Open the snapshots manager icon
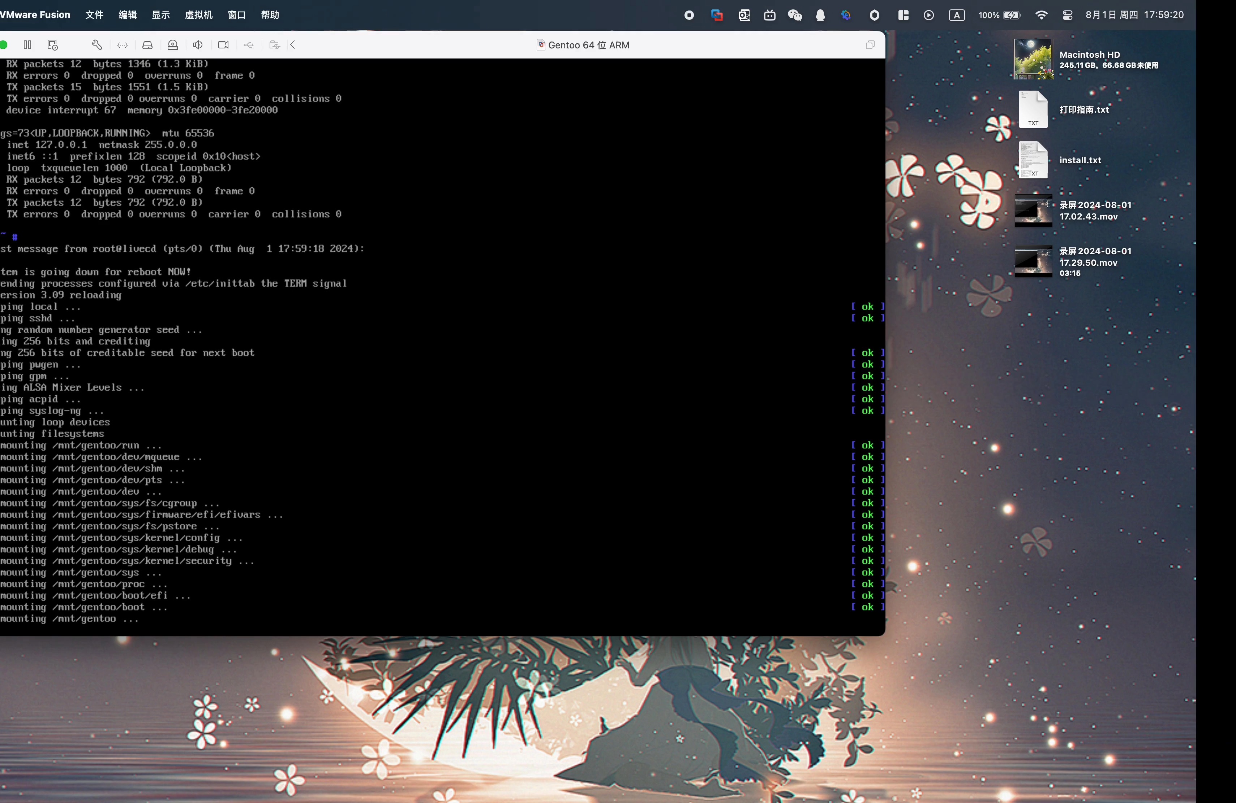 coord(52,45)
